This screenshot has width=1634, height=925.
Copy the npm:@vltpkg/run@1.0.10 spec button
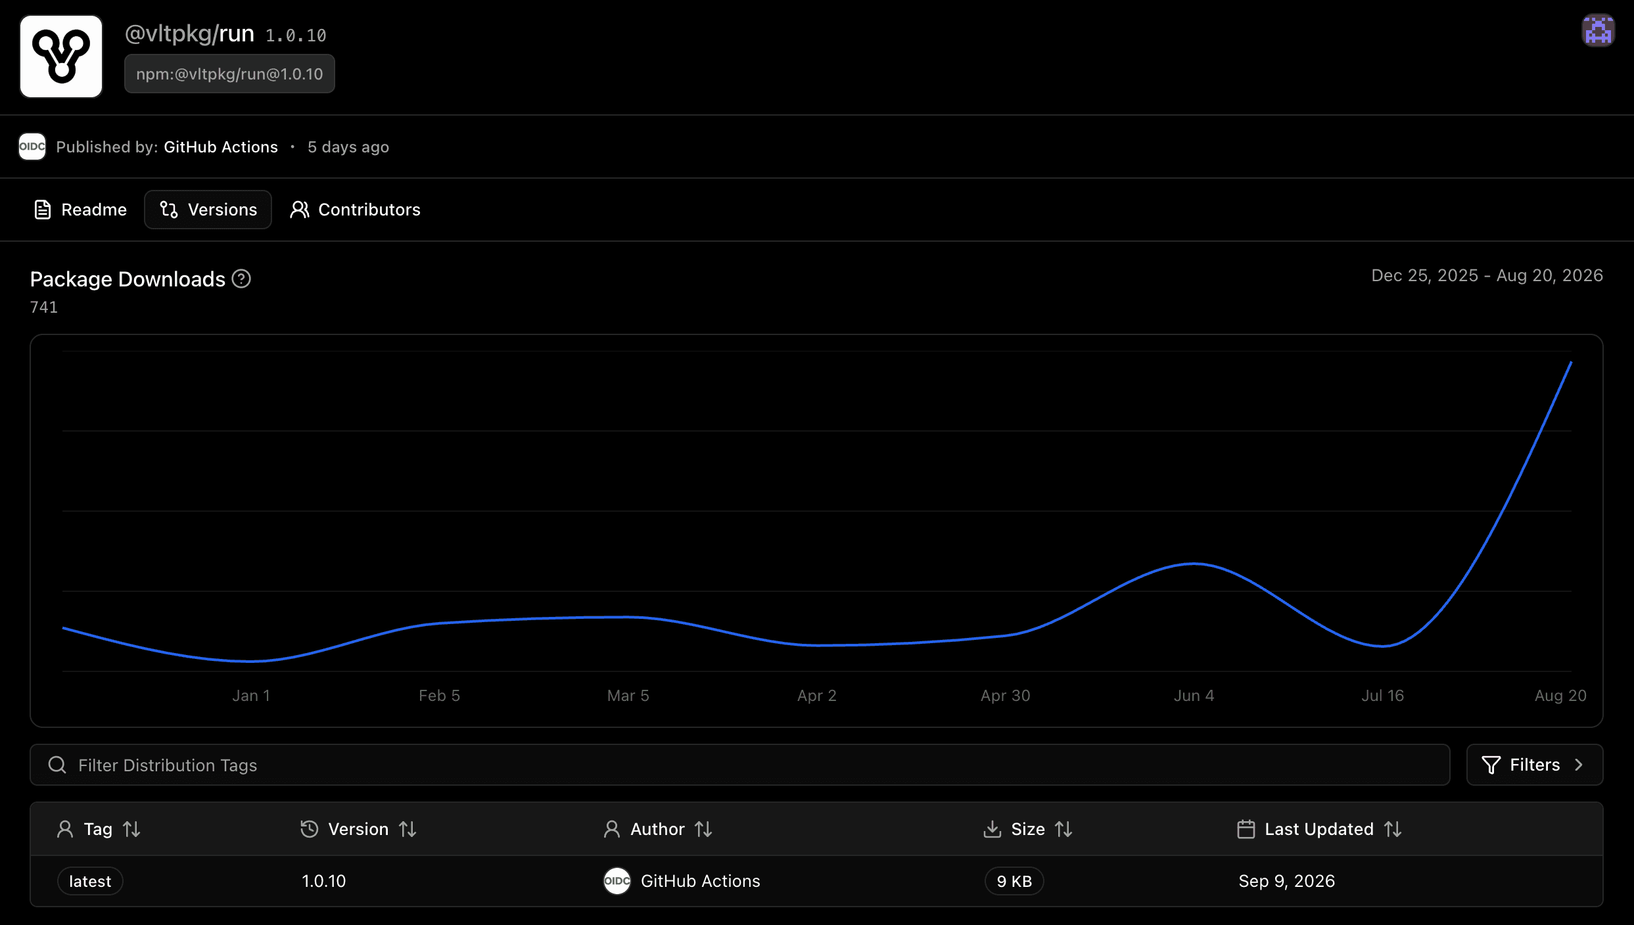pos(229,74)
